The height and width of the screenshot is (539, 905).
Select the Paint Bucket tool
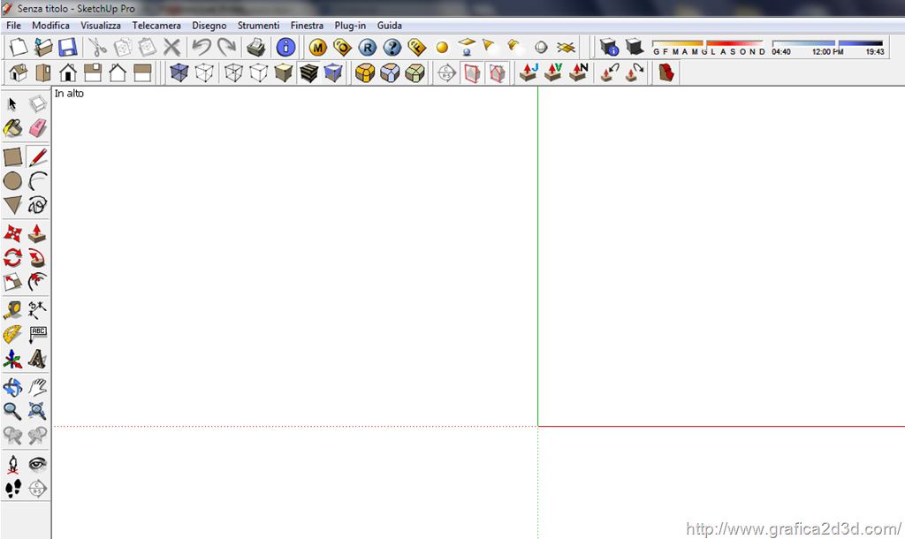pos(12,129)
